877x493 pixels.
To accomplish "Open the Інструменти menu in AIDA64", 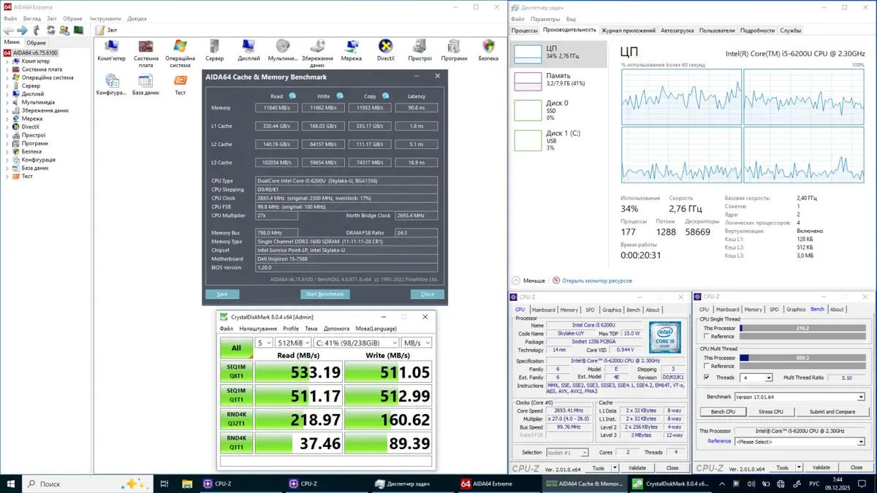I will [106, 18].
